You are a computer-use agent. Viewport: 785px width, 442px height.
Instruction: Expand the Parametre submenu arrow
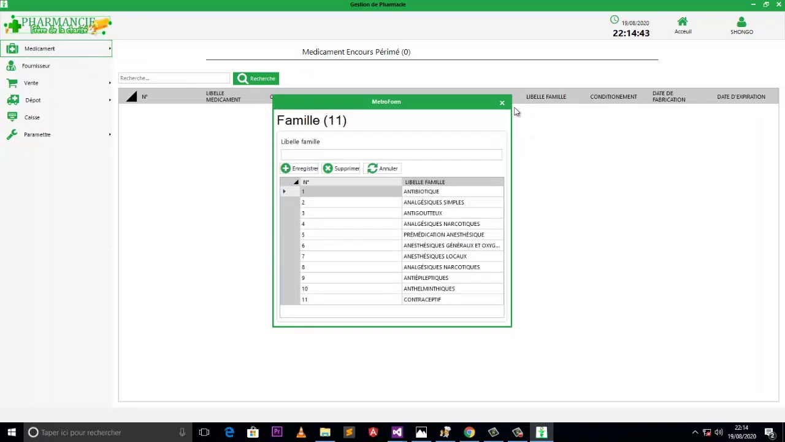pyautogui.click(x=110, y=134)
